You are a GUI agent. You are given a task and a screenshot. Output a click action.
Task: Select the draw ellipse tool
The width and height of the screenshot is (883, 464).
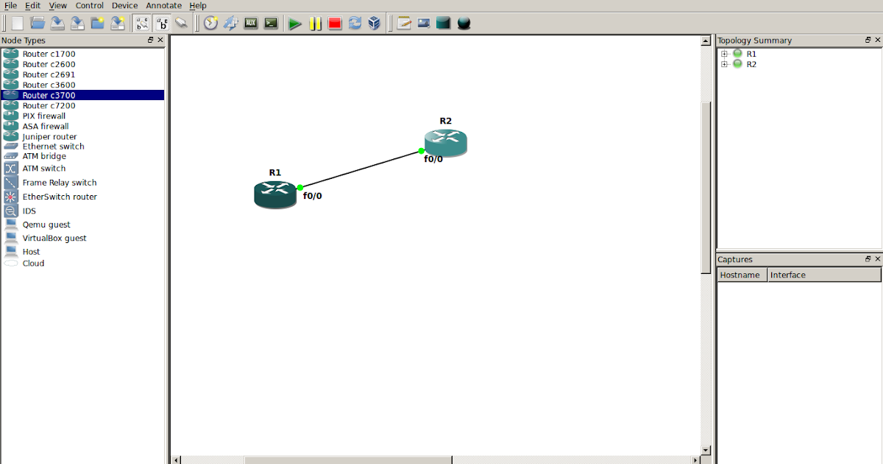point(464,23)
